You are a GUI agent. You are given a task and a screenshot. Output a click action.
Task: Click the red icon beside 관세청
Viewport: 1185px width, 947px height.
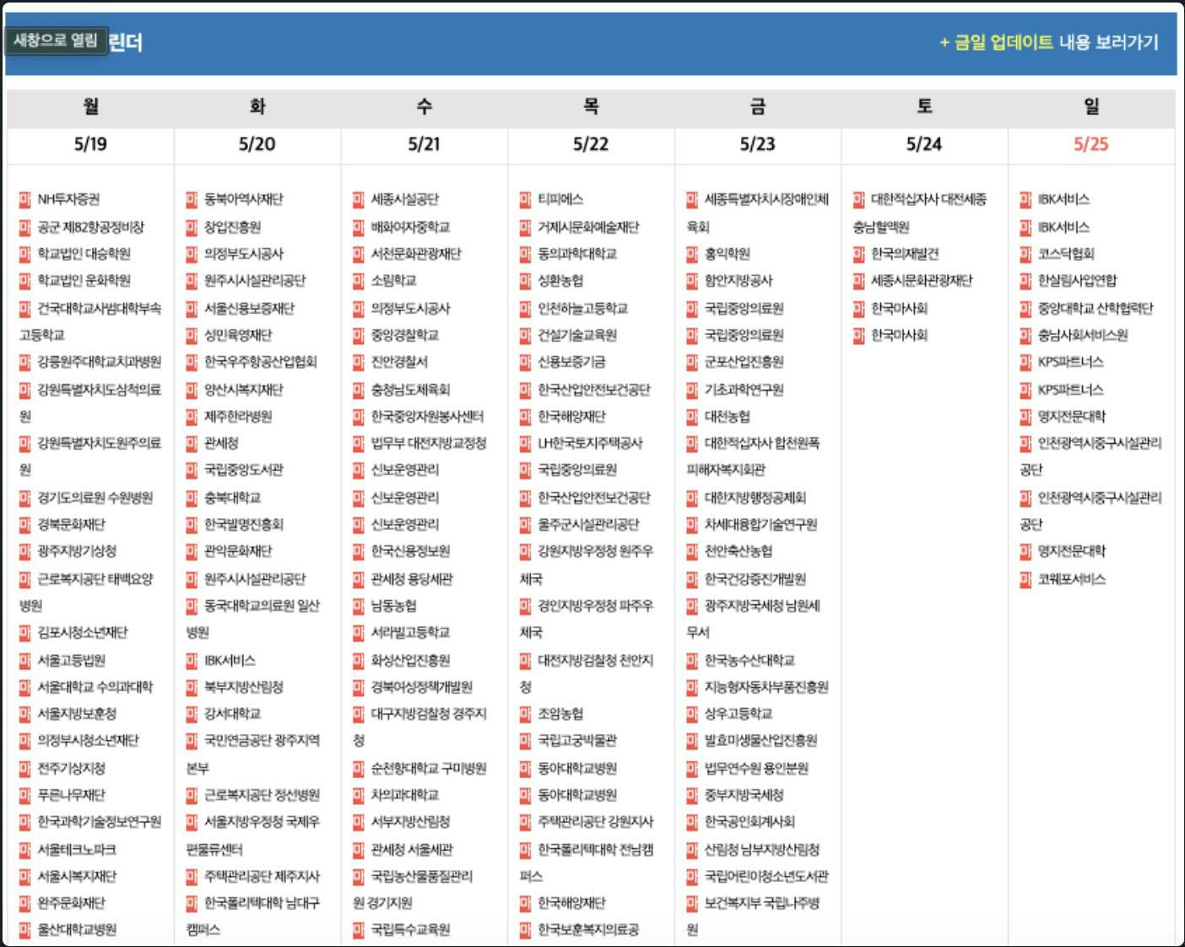coord(192,443)
